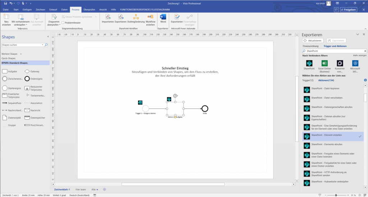The width and height of the screenshot is (368, 197).
Task: Open the Alle pages dropdown
Action: (x=95, y=189)
